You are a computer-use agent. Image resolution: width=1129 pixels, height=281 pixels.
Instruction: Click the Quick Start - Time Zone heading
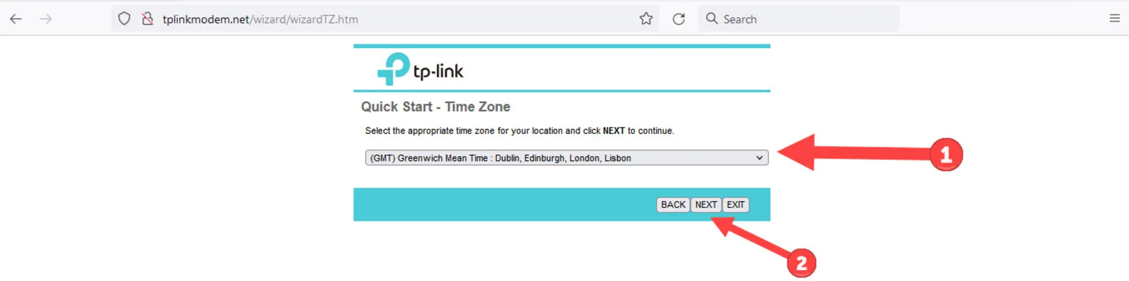[x=436, y=107]
